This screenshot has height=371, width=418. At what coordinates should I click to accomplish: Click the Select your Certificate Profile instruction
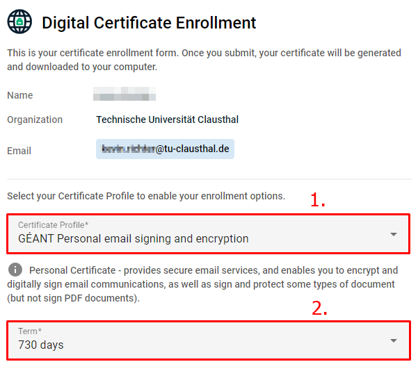coord(146,196)
